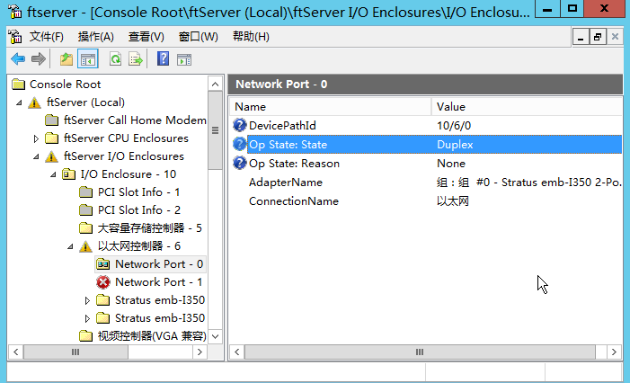Open the 文件(F) menu
This screenshot has width=630, height=383.
tap(46, 37)
